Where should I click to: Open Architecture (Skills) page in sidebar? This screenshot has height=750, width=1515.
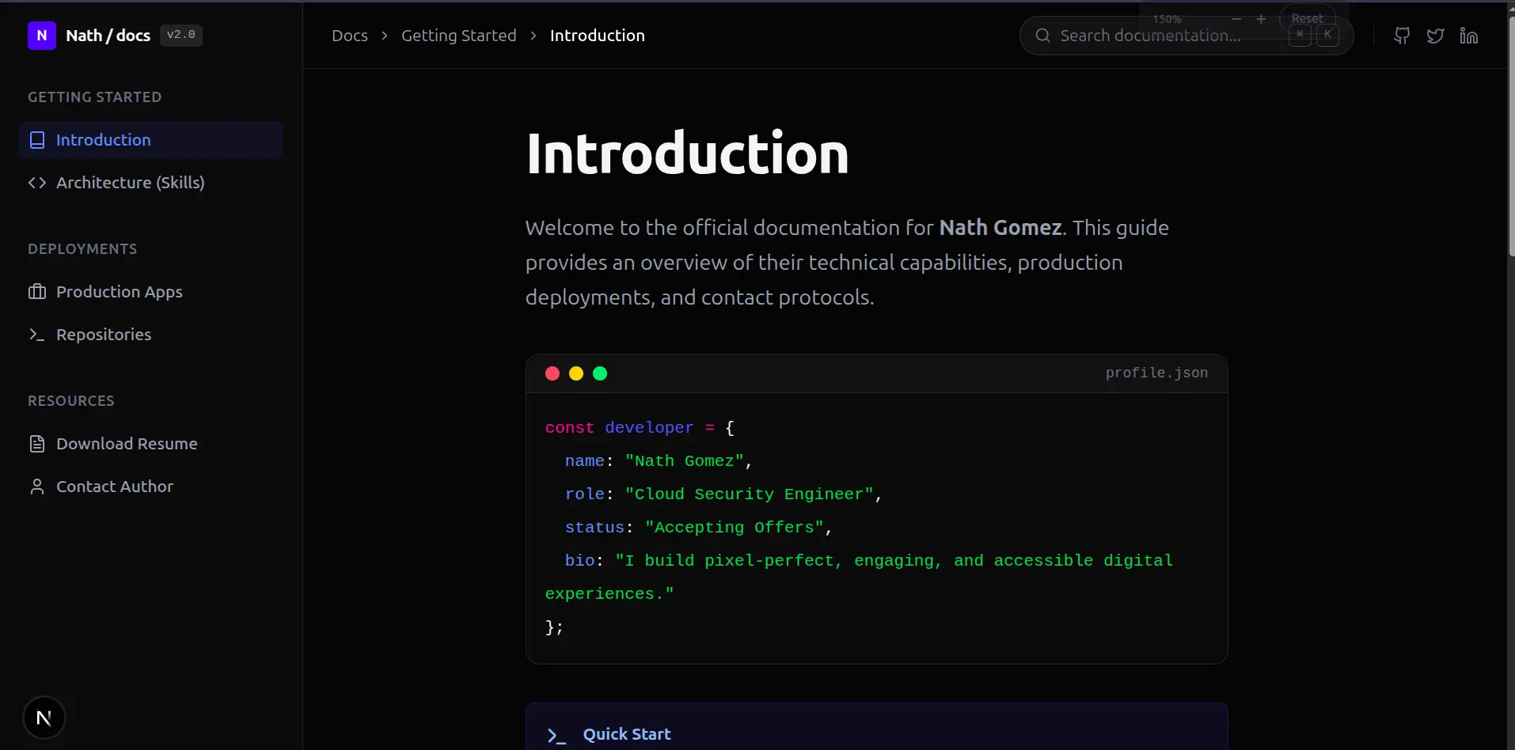[x=130, y=183]
